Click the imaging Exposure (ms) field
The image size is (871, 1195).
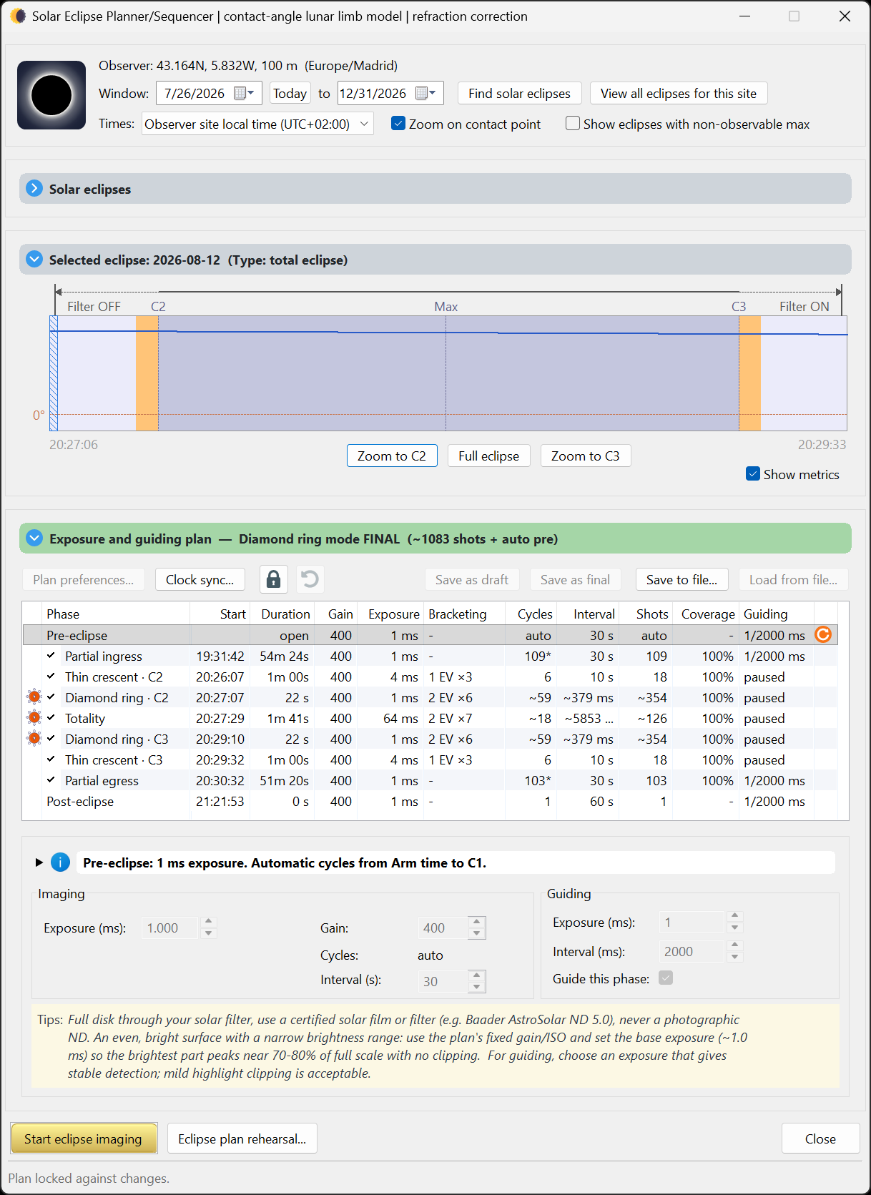coord(170,928)
